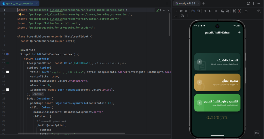
Task: Click the restore/reset circular arrow icon
Action: [183, 16]
